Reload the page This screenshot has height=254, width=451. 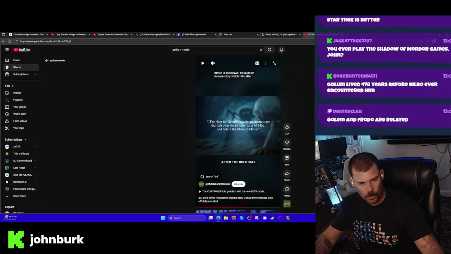pos(10,41)
